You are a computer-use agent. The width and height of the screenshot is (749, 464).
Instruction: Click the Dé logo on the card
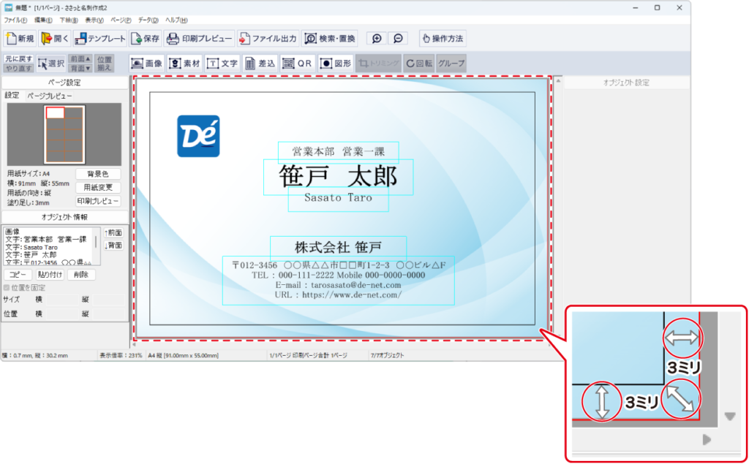(x=198, y=136)
